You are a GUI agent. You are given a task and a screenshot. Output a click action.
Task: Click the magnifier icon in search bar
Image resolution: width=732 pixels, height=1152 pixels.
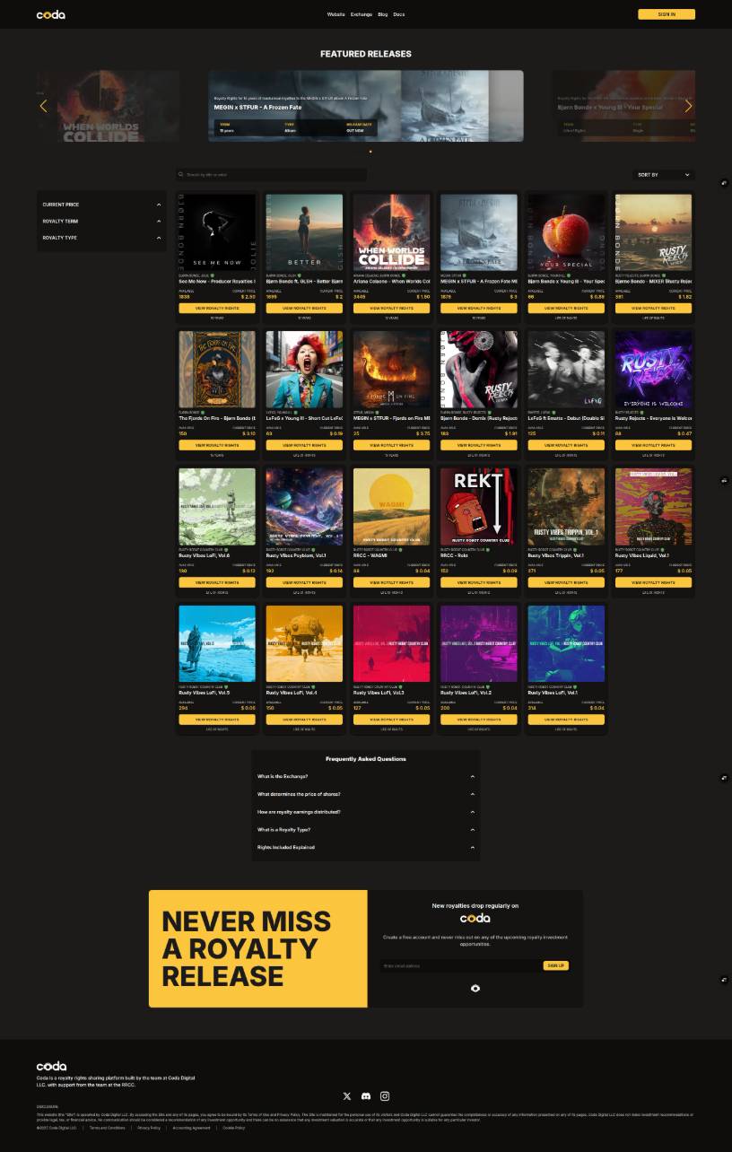181,175
